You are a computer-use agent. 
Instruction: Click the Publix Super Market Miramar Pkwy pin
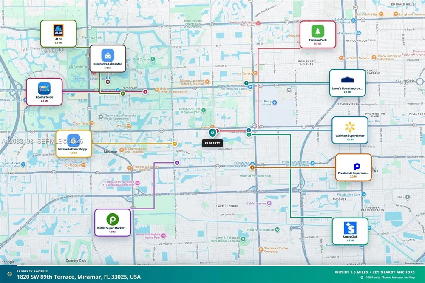313,163
